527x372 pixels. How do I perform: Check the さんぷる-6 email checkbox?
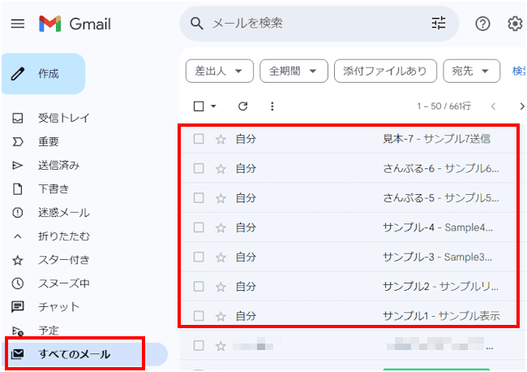199,168
